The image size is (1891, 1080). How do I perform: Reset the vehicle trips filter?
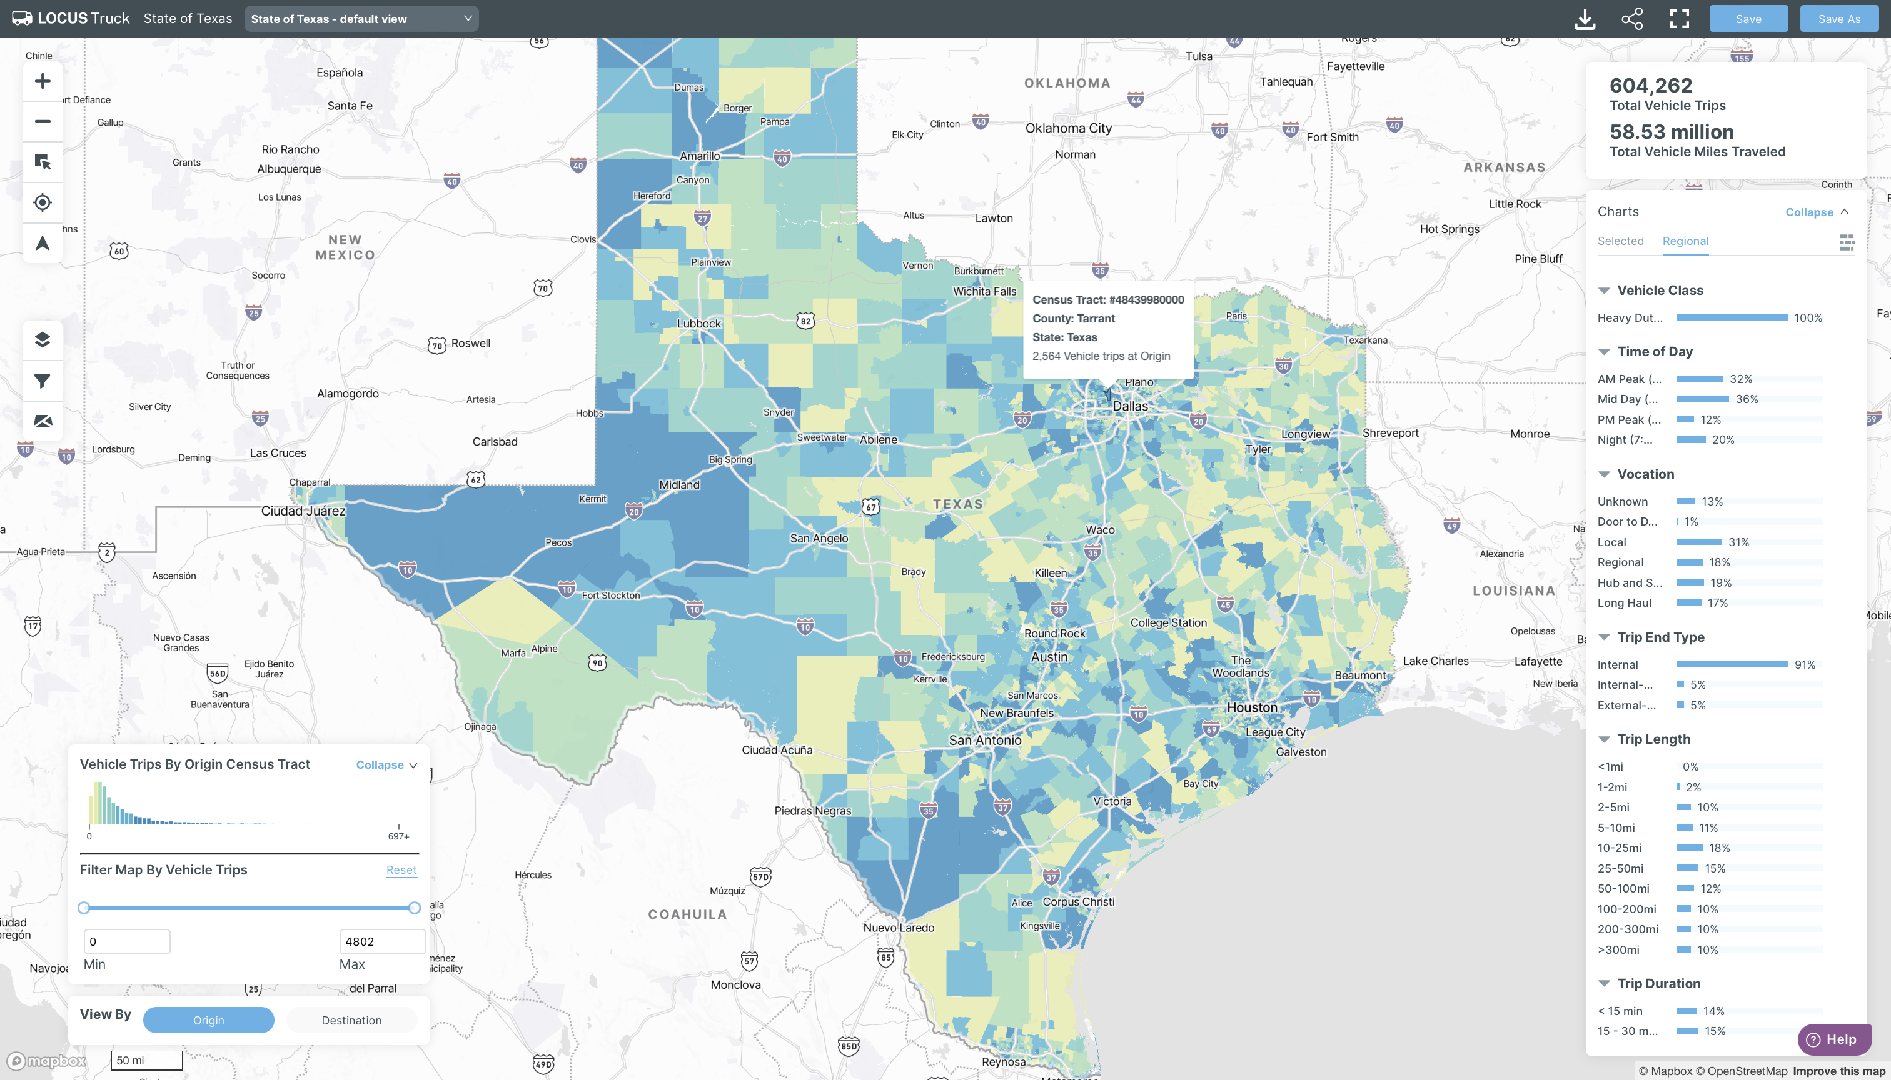point(401,870)
